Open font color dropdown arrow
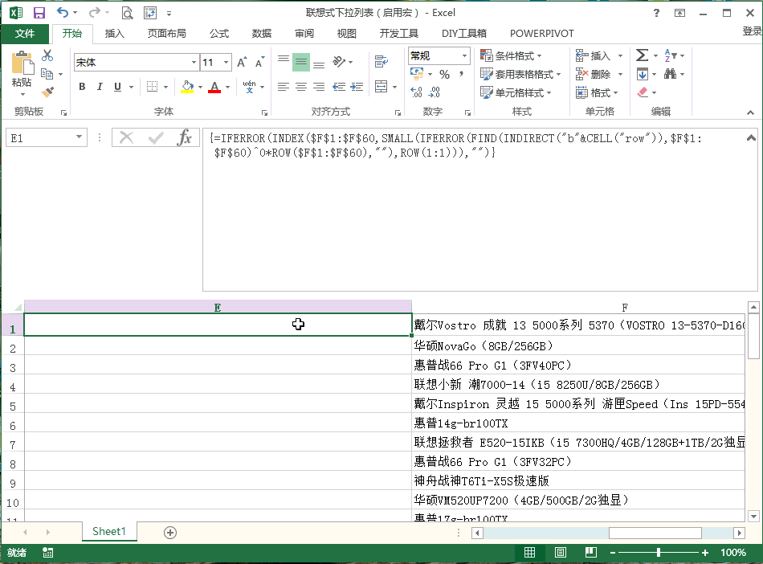The image size is (763, 564). click(x=227, y=87)
